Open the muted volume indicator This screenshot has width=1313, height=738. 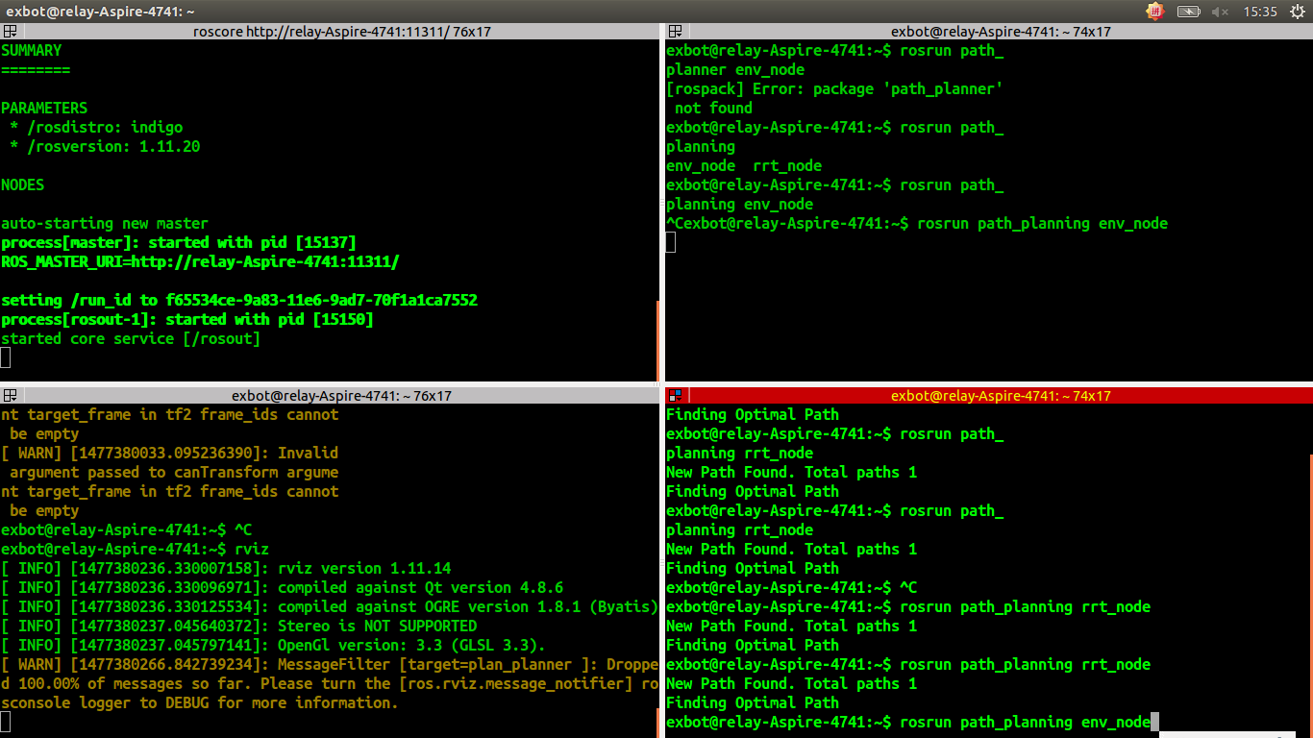(1221, 12)
